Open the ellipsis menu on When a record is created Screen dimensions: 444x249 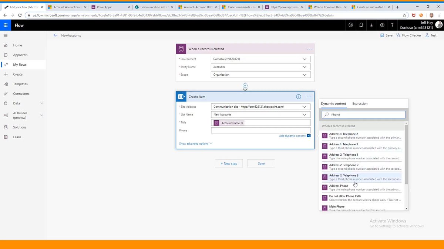[x=309, y=49]
